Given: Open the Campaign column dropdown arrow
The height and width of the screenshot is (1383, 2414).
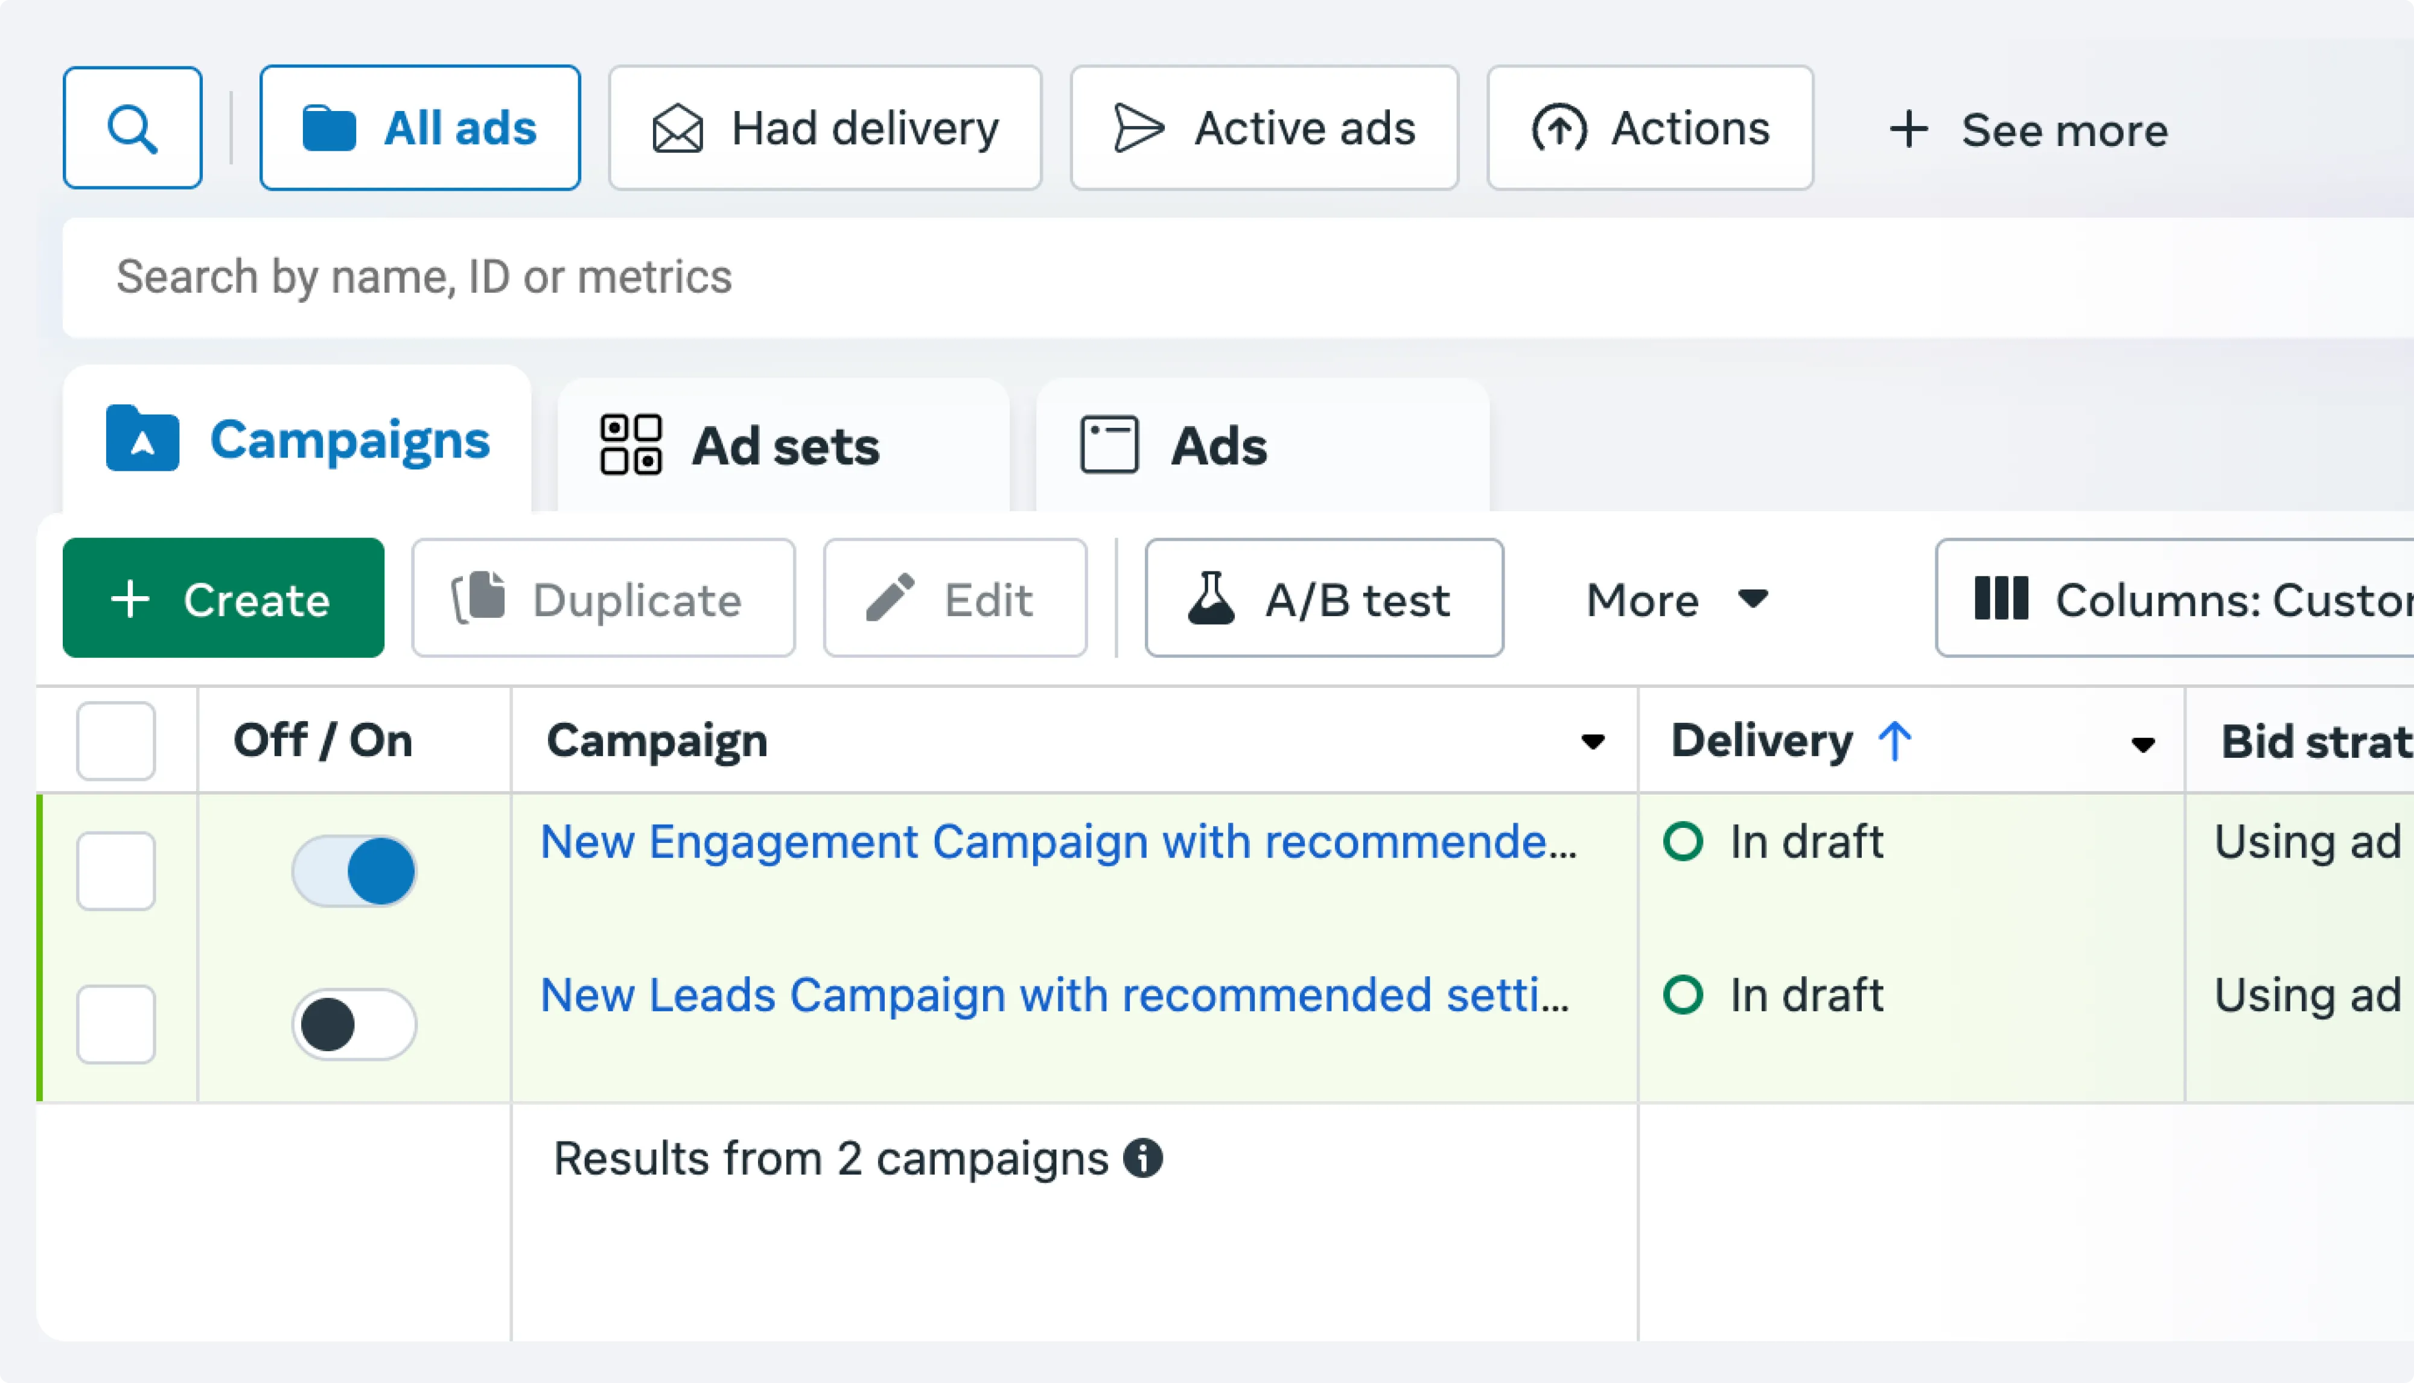Looking at the screenshot, I should (x=1592, y=742).
